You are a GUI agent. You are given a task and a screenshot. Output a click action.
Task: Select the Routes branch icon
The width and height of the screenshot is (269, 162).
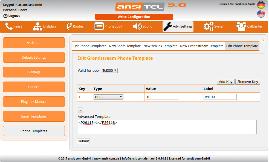point(69,26)
